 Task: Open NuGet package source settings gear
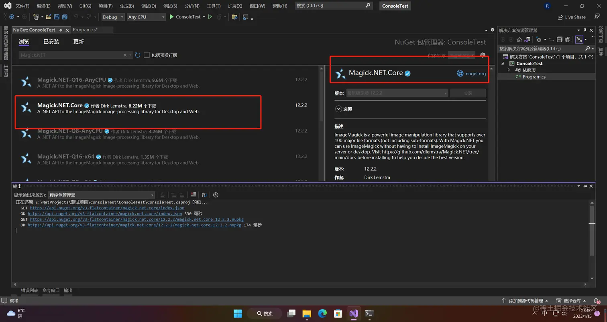point(483,55)
